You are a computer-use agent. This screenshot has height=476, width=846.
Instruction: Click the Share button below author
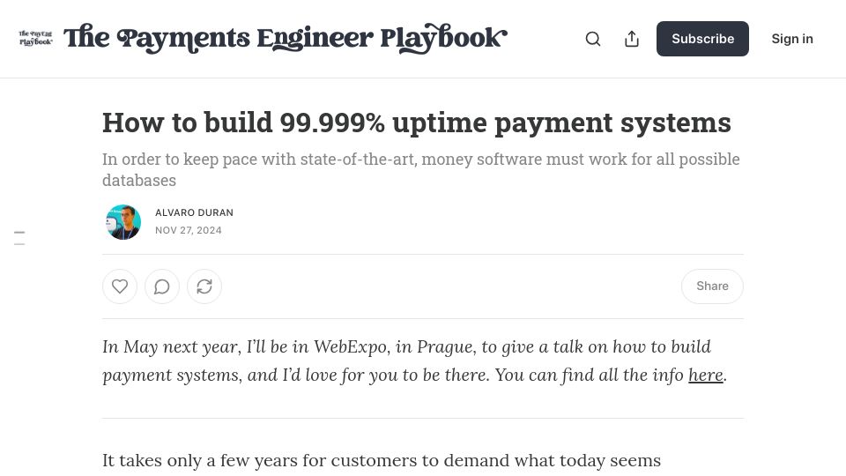(x=712, y=286)
